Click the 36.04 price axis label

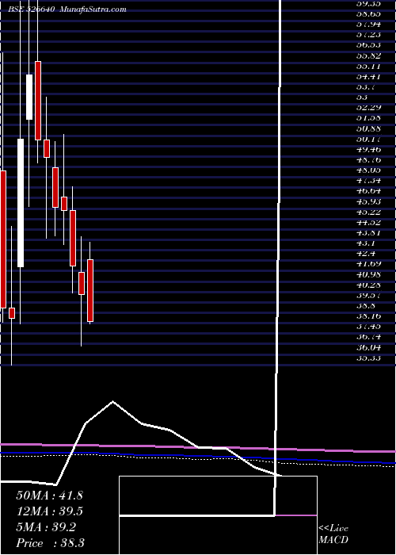coord(368,347)
